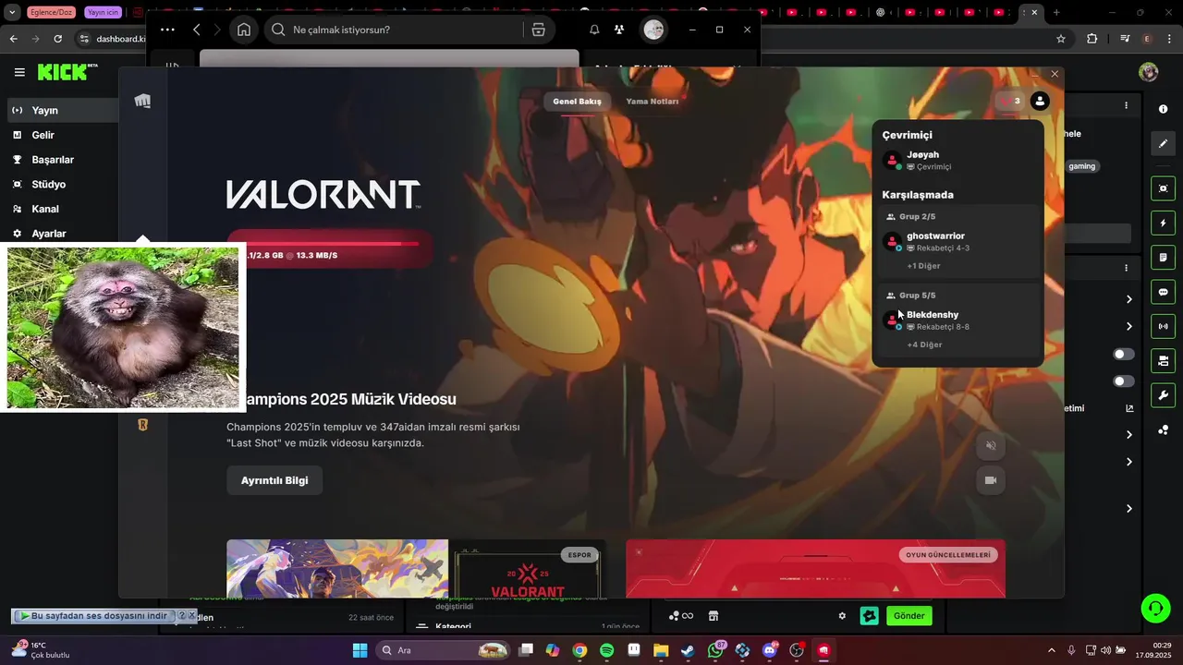The image size is (1183, 665).
Task: Click the Kick wrench tools icon
Action: pos(1163,395)
